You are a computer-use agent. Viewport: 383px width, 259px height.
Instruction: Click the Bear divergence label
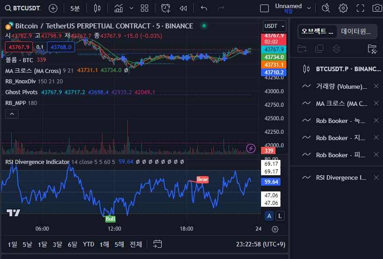[202, 179]
